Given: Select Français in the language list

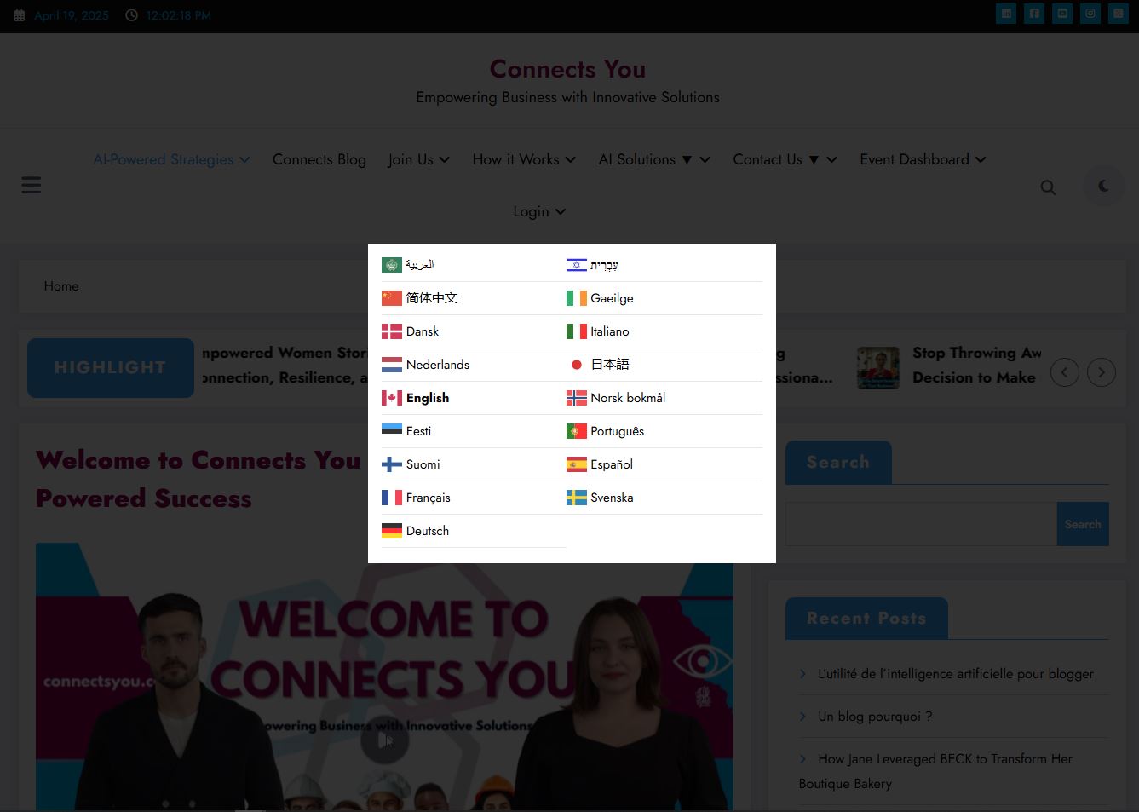Looking at the screenshot, I should (x=416, y=498).
